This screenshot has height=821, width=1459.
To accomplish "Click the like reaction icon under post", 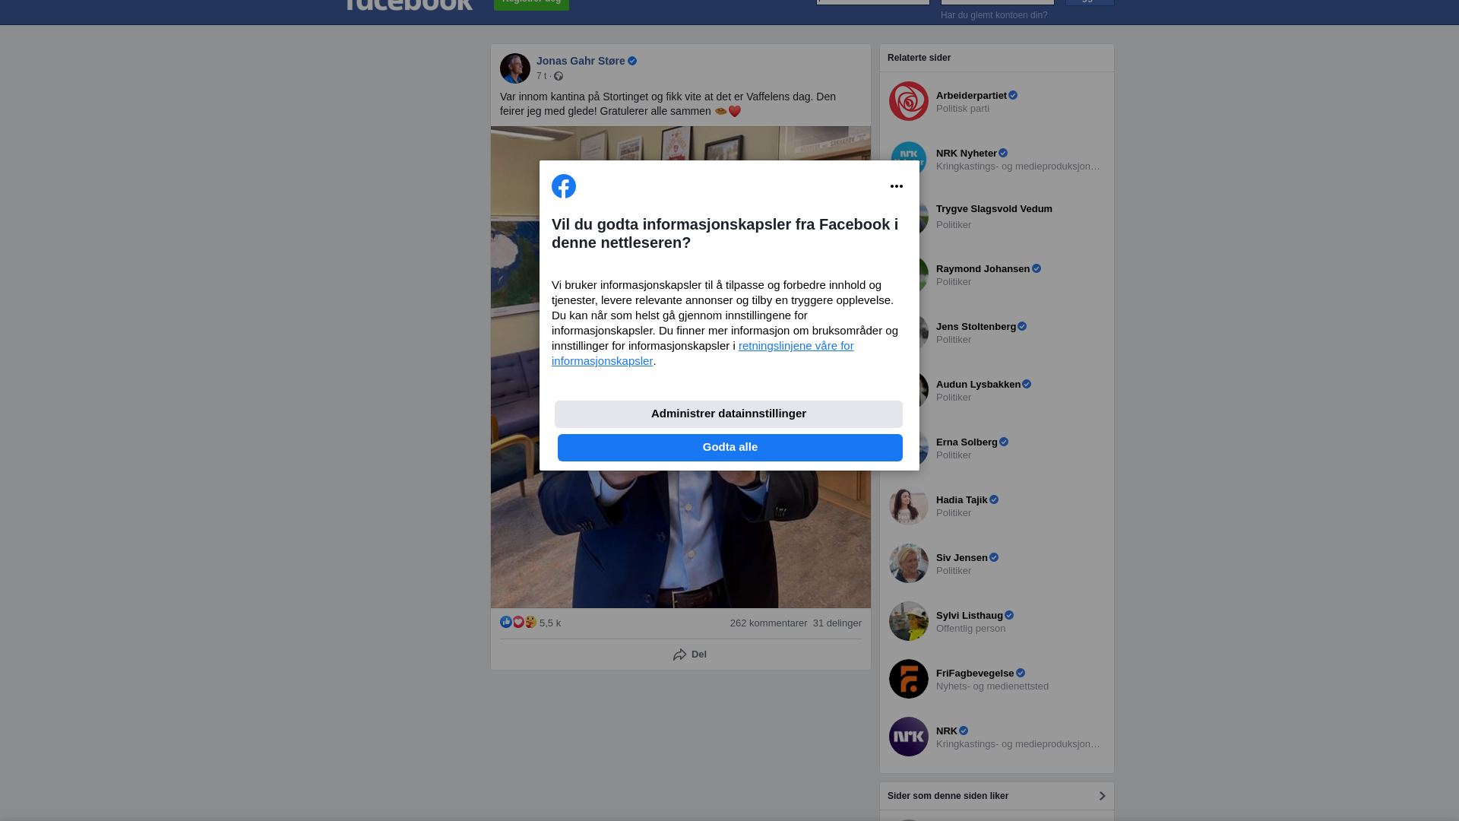I will click(x=506, y=622).
